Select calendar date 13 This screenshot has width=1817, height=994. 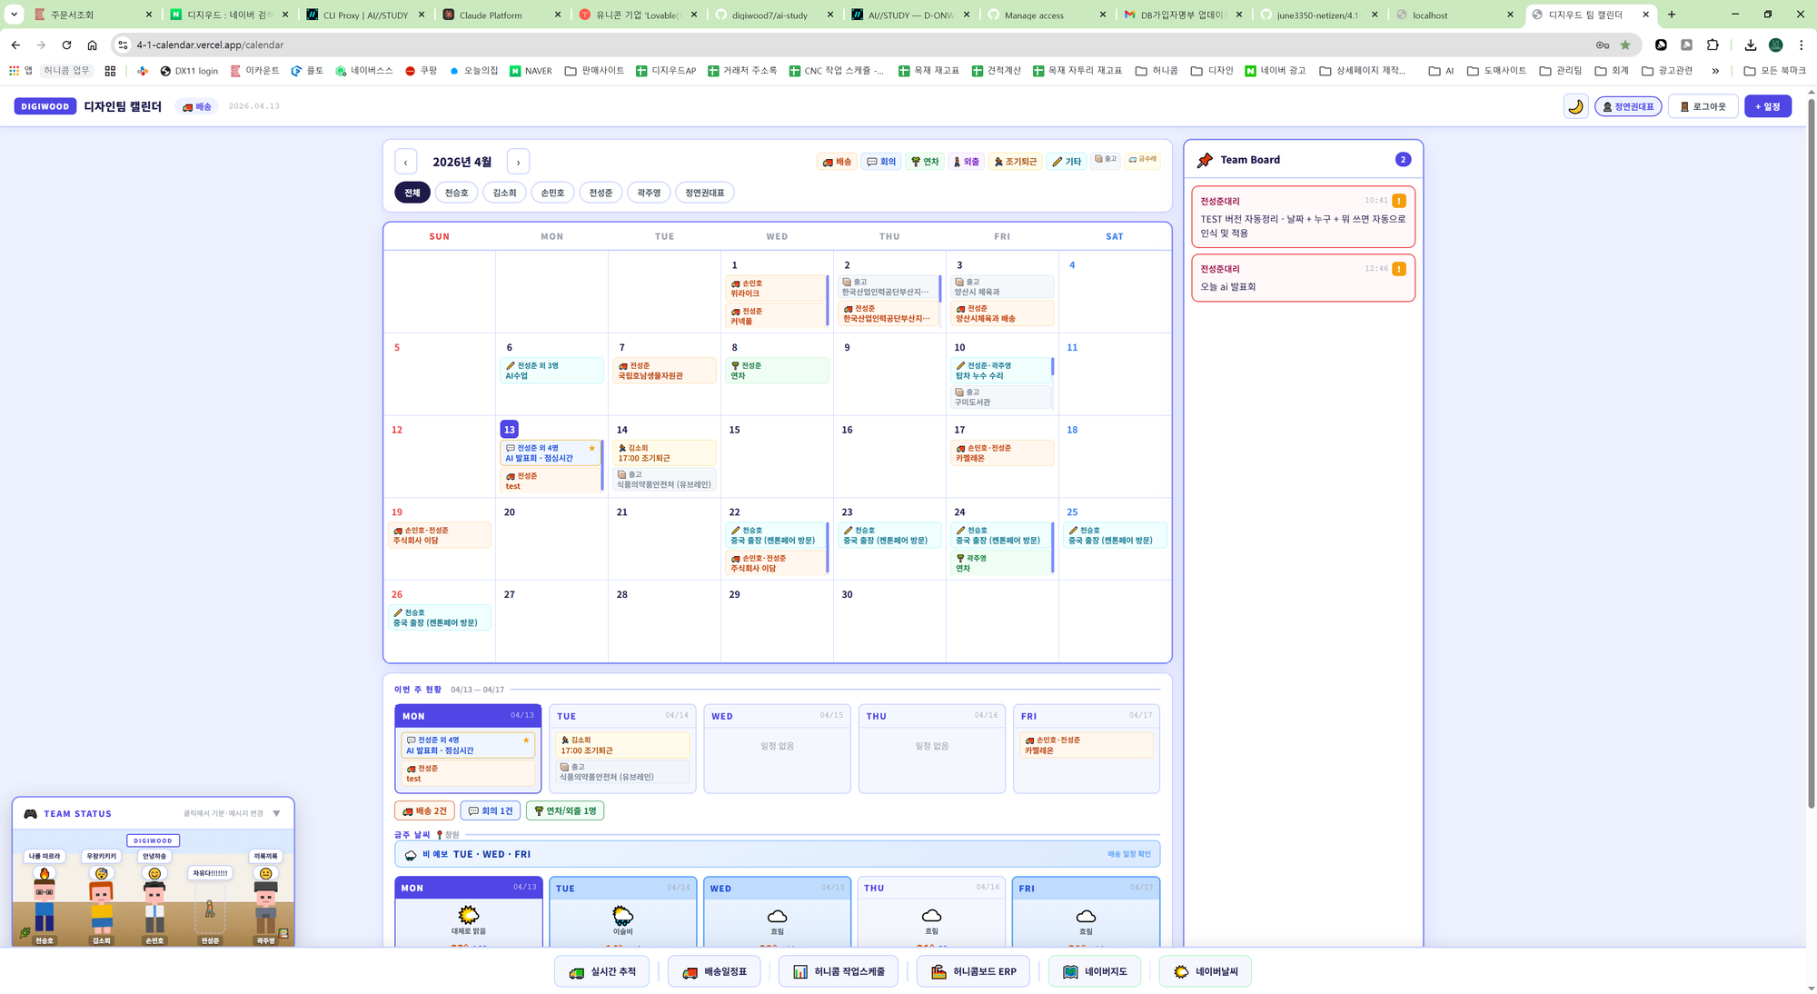tap(509, 430)
